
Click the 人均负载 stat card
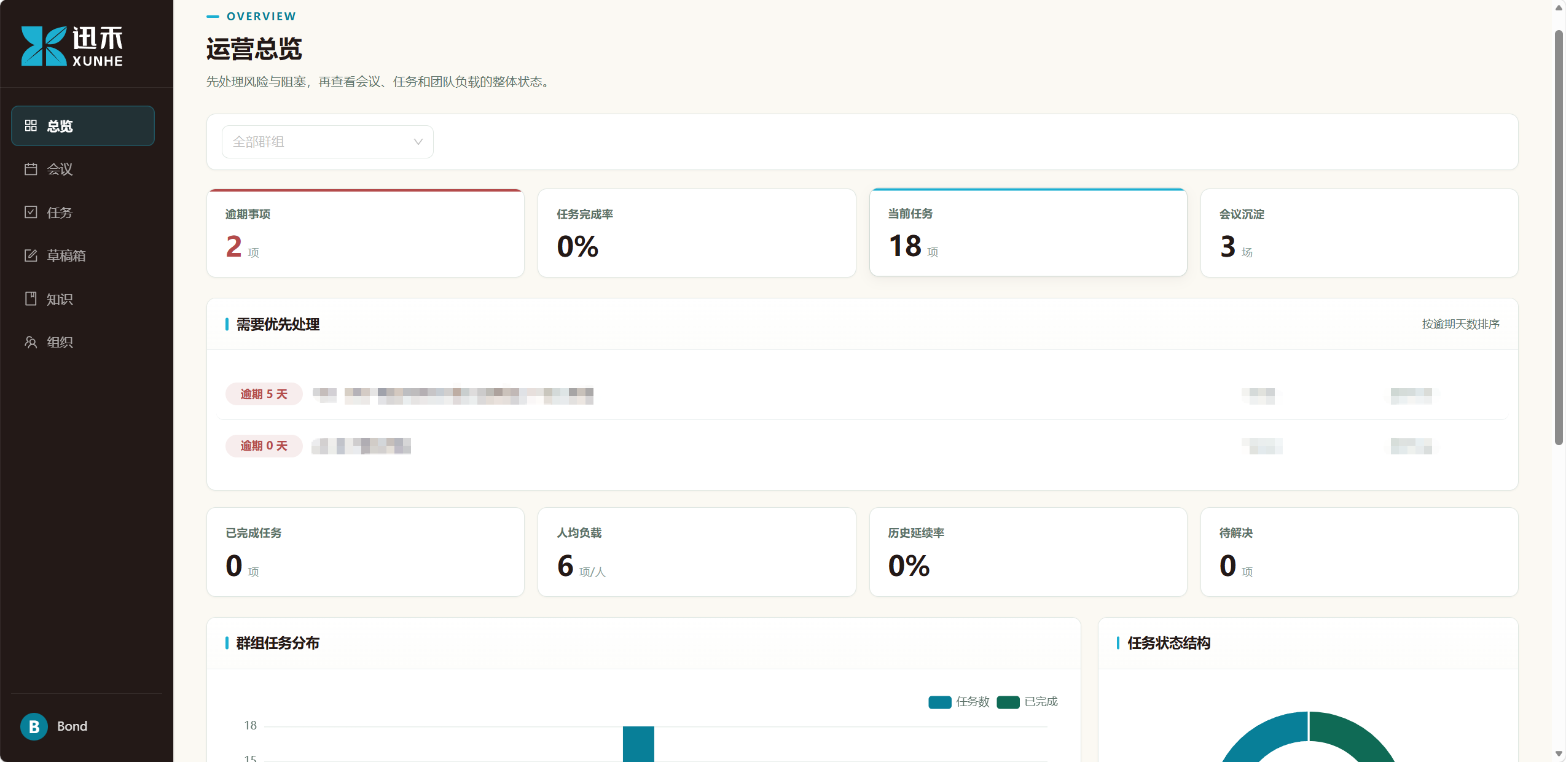coord(697,552)
